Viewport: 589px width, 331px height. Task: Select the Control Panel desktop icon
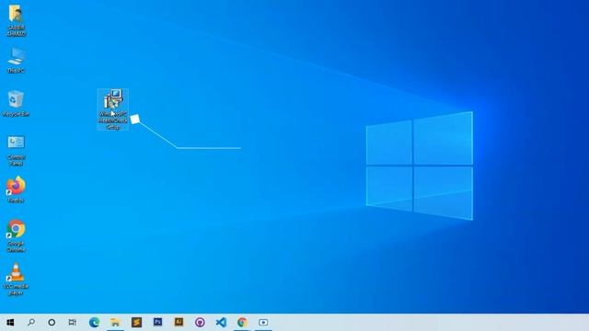[16, 151]
